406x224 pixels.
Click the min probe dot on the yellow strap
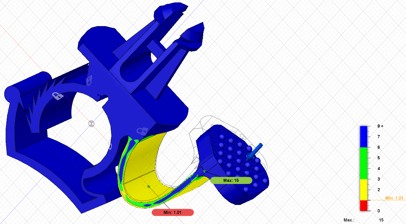149,187
